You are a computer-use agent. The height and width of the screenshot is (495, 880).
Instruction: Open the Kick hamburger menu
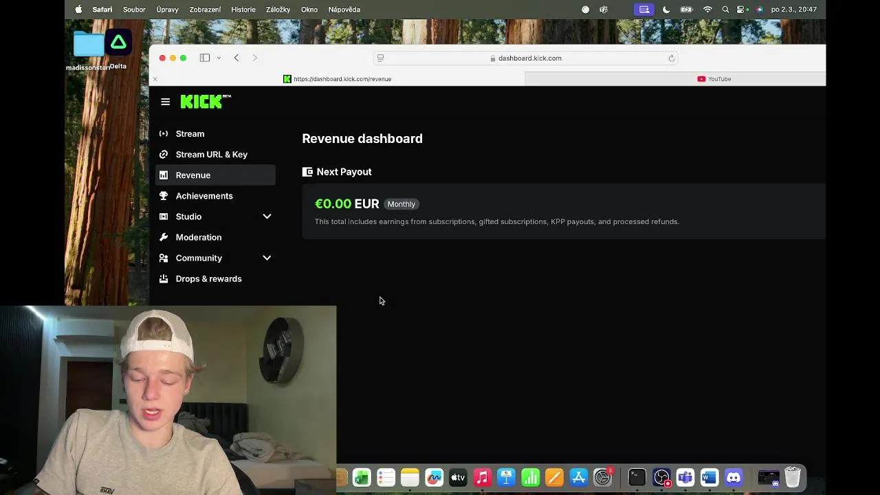pos(165,102)
